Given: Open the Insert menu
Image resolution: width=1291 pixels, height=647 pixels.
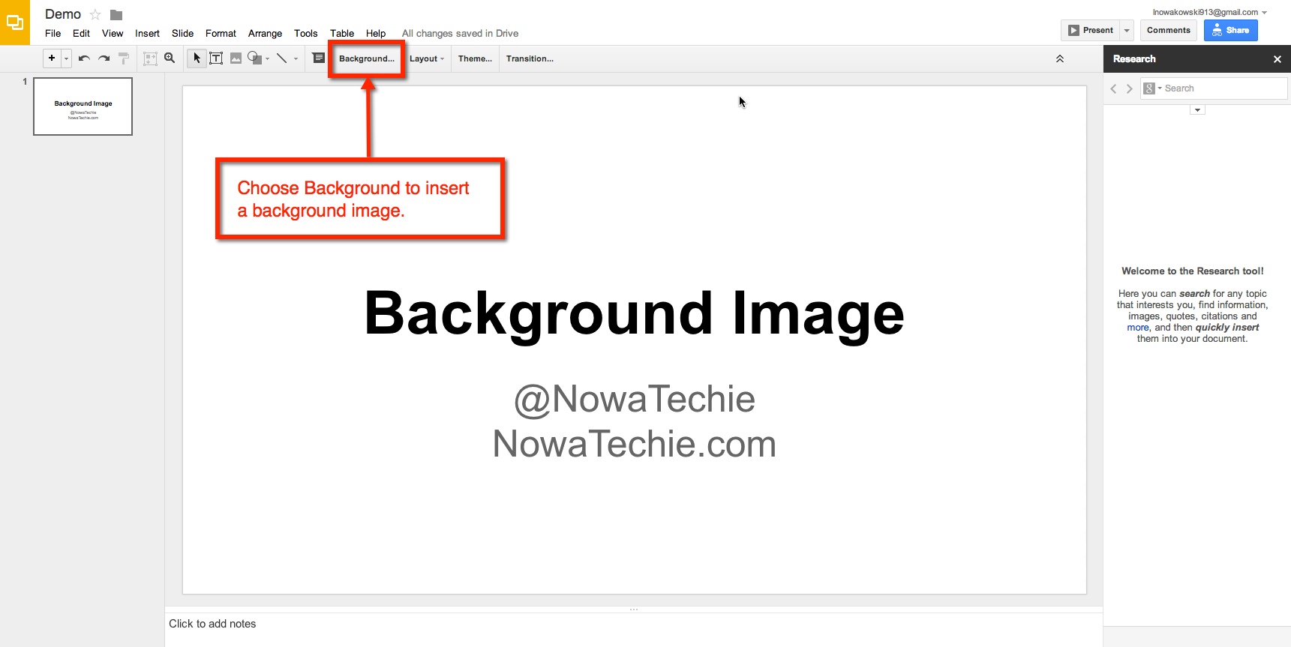Looking at the screenshot, I should click(x=147, y=34).
